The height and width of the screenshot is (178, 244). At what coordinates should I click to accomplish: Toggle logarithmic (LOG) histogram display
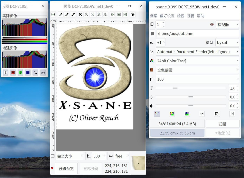click(43, 72)
